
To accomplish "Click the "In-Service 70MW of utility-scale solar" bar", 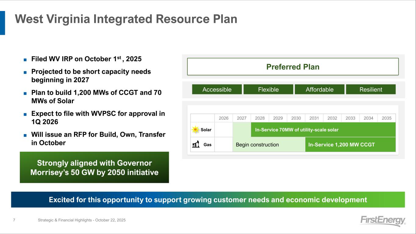I will tap(323, 130).
